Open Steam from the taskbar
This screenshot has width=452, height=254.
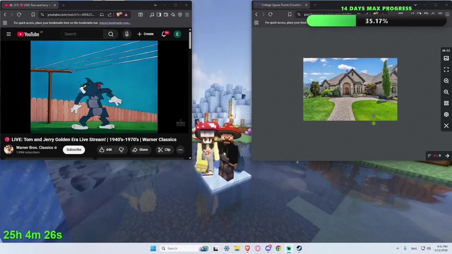point(299,248)
